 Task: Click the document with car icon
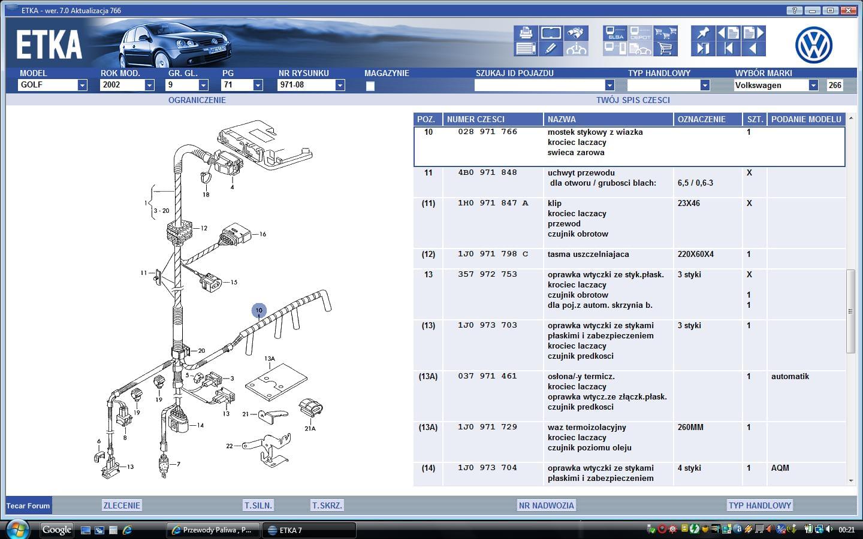pyautogui.click(x=640, y=49)
